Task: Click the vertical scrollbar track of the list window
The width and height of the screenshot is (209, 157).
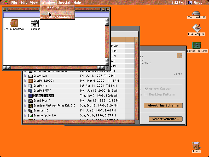Action: pos(137,81)
